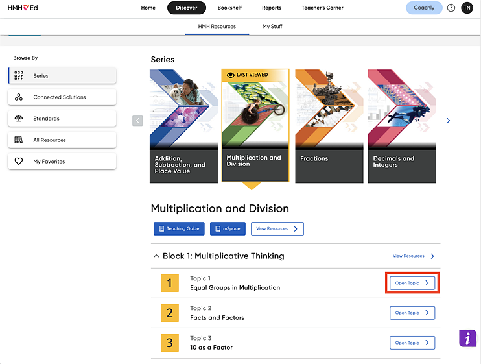Select Decimals and Integers series card
The width and height of the screenshot is (481, 364).
click(x=402, y=126)
